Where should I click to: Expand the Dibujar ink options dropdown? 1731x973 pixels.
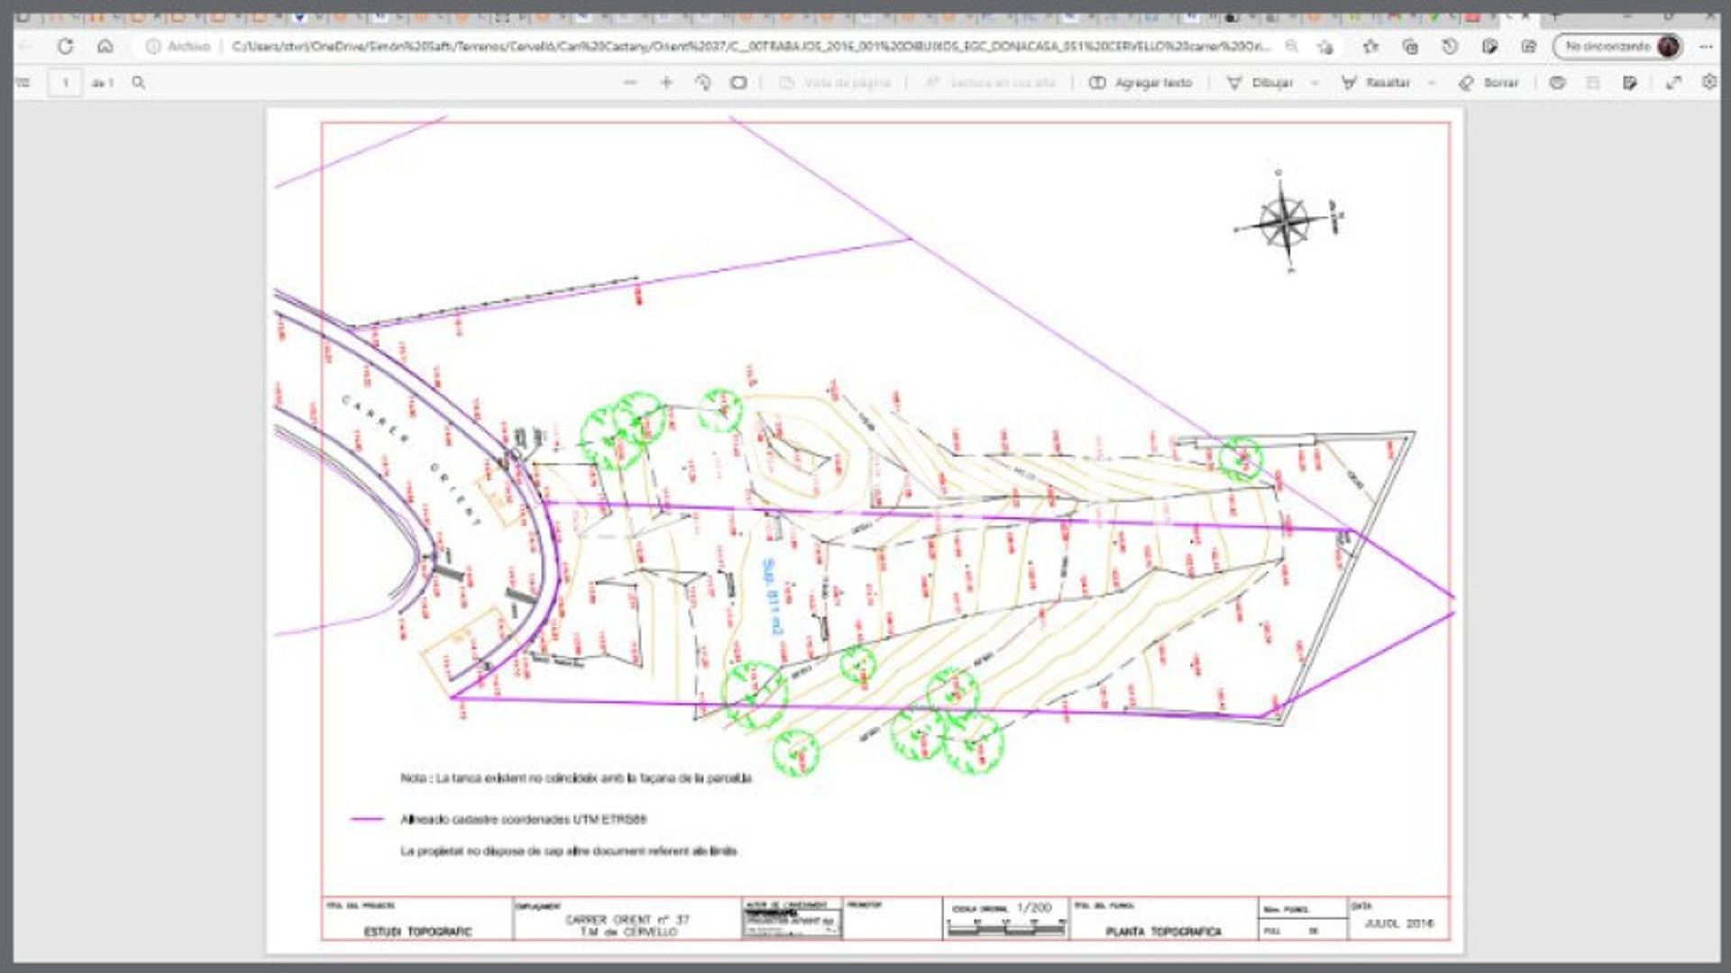tap(1314, 82)
